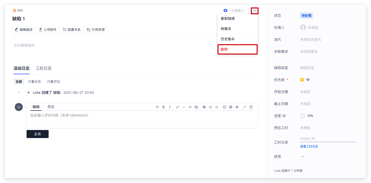Click 点此编辑描述 description placeholder
Viewport: 371px width, 183px height.
coord(24,45)
